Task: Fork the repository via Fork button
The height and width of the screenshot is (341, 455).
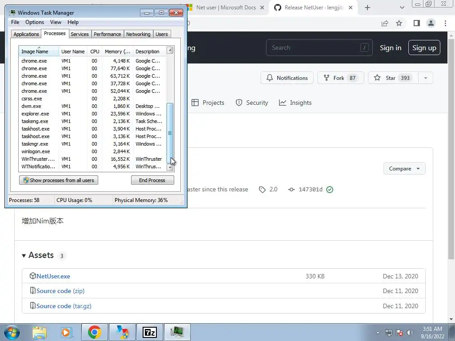Action: 340,78
